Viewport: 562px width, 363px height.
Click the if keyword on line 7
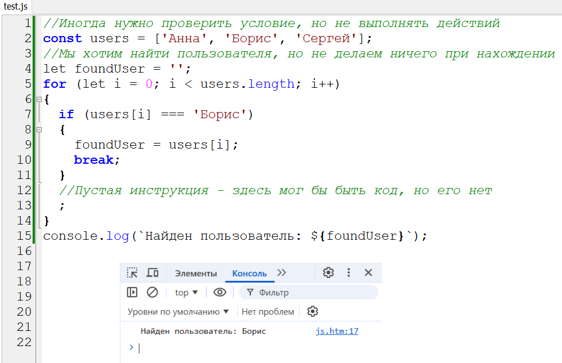click(67, 114)
